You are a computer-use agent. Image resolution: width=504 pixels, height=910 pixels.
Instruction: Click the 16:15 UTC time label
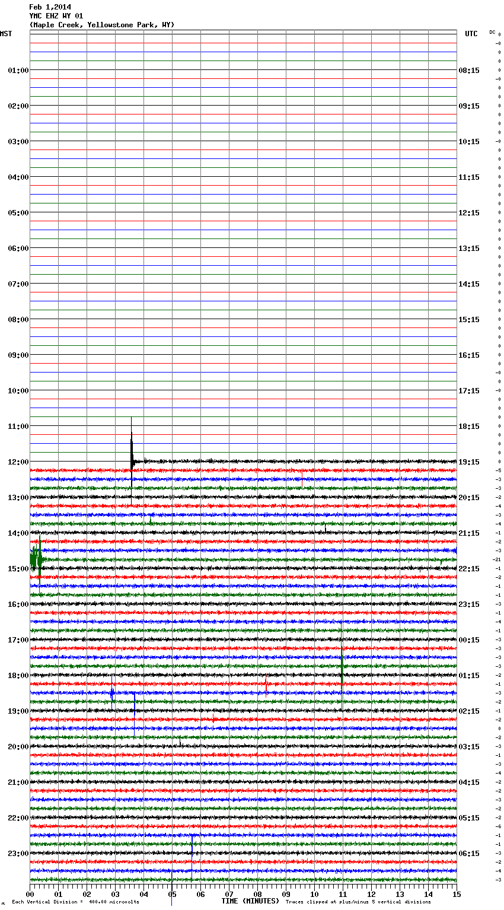[x=469, y=355]
